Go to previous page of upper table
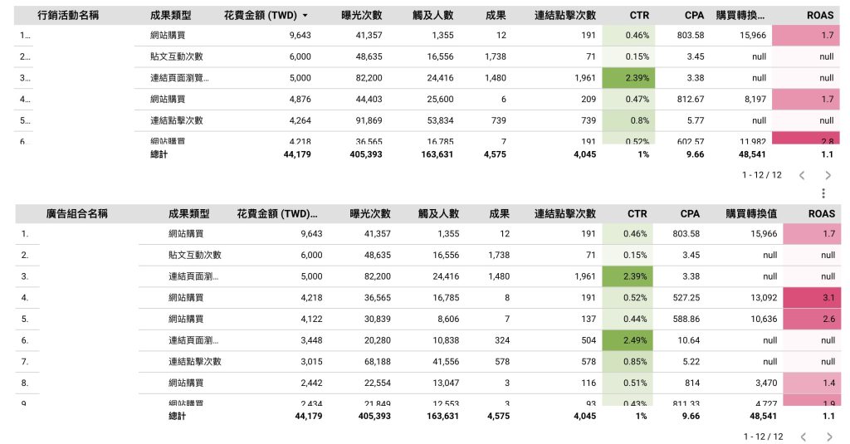The width and height of the screenshot is (850, 444). click(802, 175)
